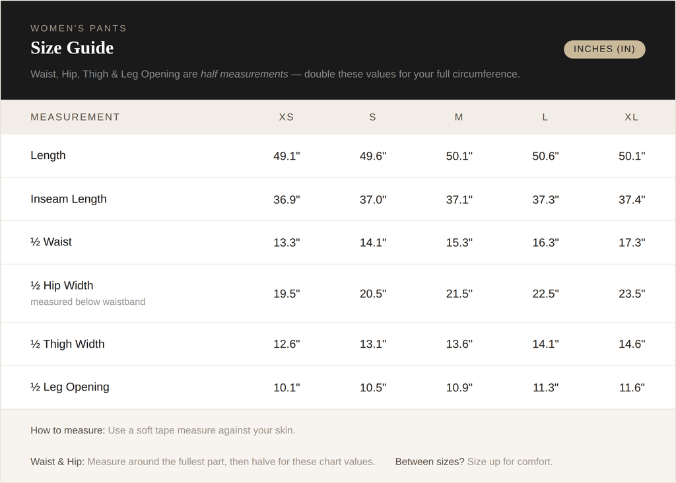Click the MEASUREMENT column header

click(x=75, y=117)
